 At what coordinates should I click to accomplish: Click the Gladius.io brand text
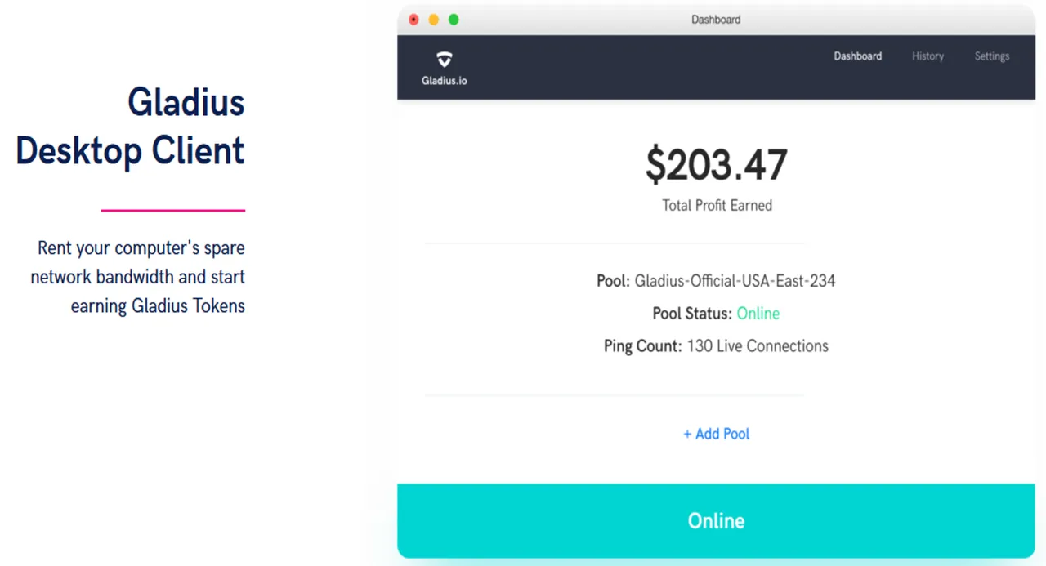[x=445, y=81]
